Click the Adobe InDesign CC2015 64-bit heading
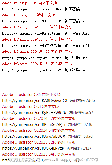This screenshot has width=112, height=165. 37,64
